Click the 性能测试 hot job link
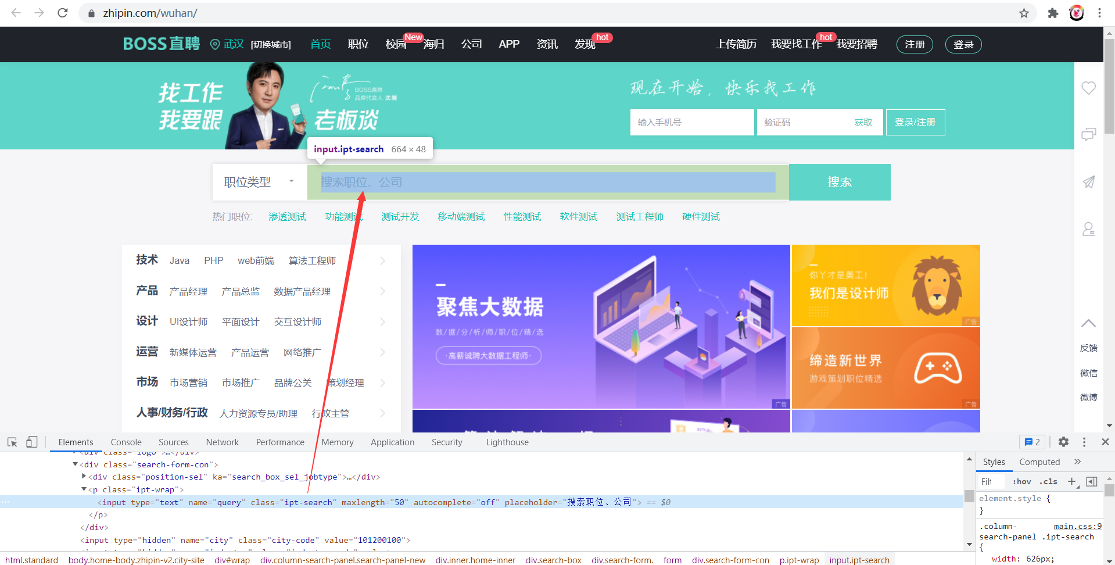 (522, 217)
